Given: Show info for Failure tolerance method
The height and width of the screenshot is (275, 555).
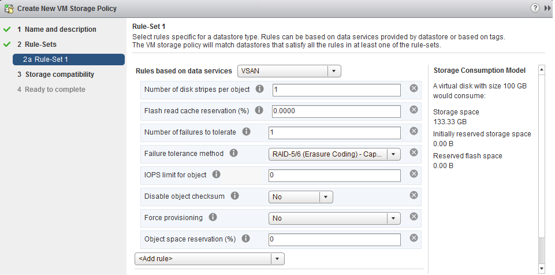Looking at the screenshot, I should (234, 153).
